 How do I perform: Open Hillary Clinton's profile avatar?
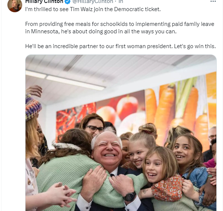(x=15, y=6)
